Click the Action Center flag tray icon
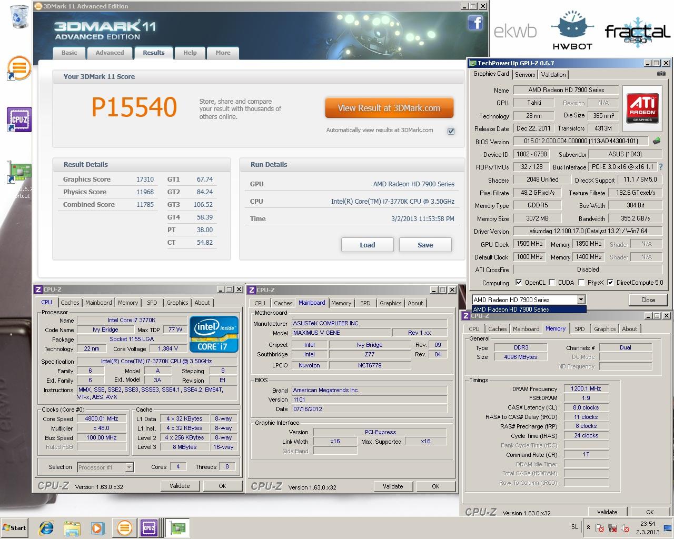This screenshot has height=539, width=674. click(x=600, y=528)
